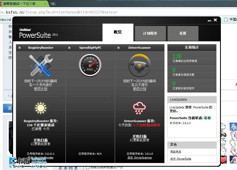Click the 全局统计 panel header
Screen dimensions: 237x170
pyautogui.click(x=192, y=48)
